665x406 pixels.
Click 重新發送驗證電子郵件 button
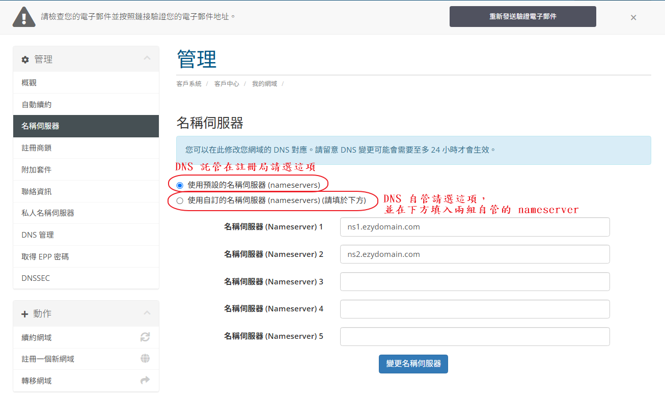[x=522, y=16]
